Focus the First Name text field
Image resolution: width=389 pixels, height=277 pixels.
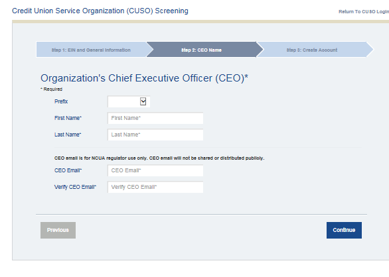[x=155, y=118]
